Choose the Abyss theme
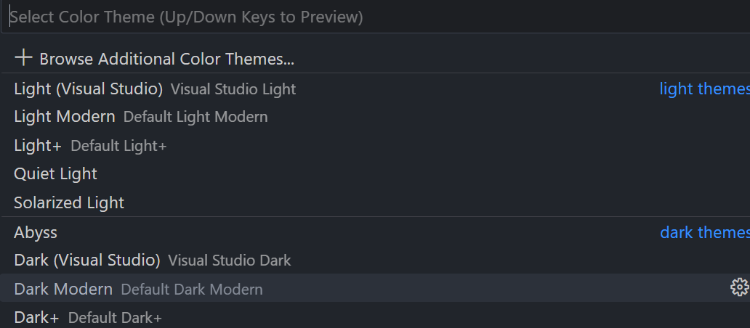The width and height of the screenshot is (750, 328). pos(36,233)
